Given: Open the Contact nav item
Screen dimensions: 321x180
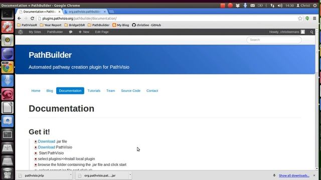Looking at the screenshot, I should pyautogui.click(x=152, y=90).
